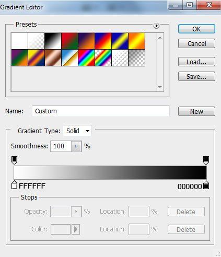Choose the blue-yellow-blue gradient preset
This screenshot has height=257, width=221.
(x=120, y=41)
